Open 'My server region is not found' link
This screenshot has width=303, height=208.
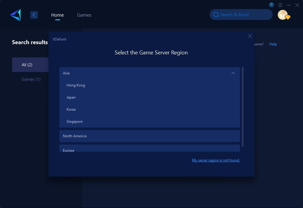[x=216, y=160]
